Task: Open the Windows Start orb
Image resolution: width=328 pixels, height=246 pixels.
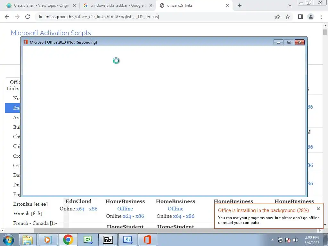Action: pyautogui.click(x=8, y=240)
